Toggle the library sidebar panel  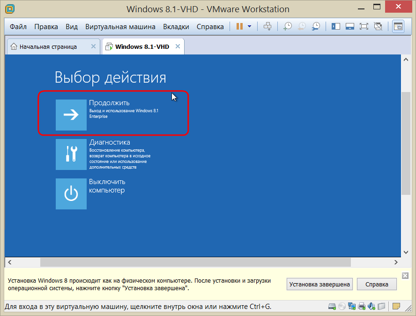tap(335, 26)
